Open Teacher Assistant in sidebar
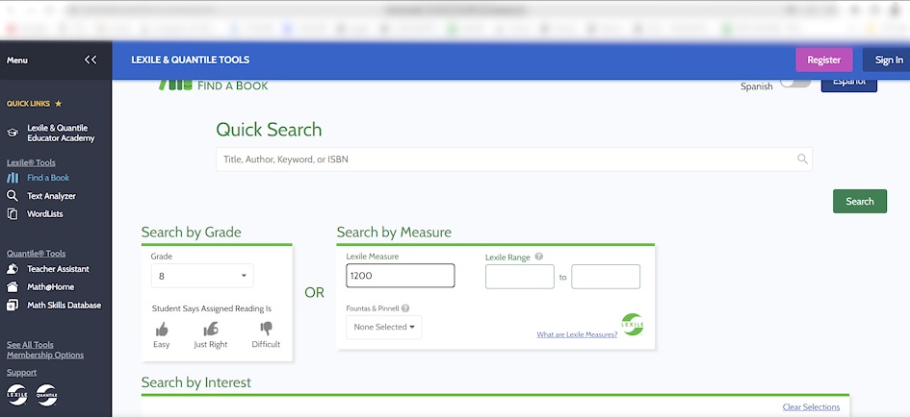 pyautogui.click(x=58, y=269)
